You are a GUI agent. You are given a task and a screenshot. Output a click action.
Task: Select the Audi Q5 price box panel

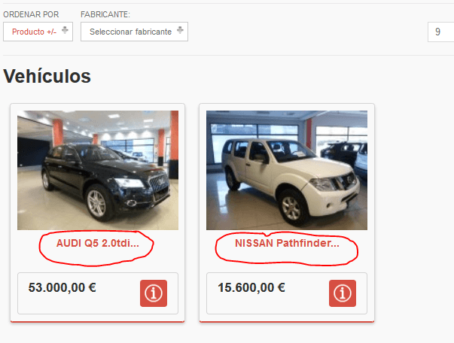tap(98, 293)
